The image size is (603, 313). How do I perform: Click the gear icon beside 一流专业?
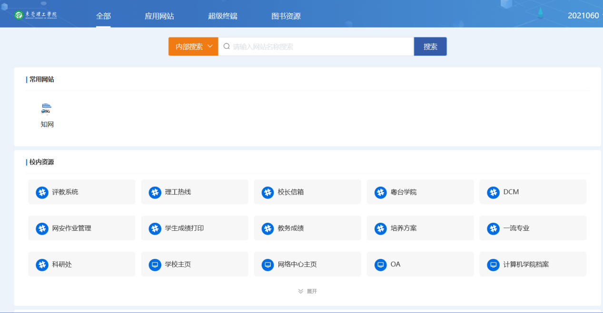493,228
